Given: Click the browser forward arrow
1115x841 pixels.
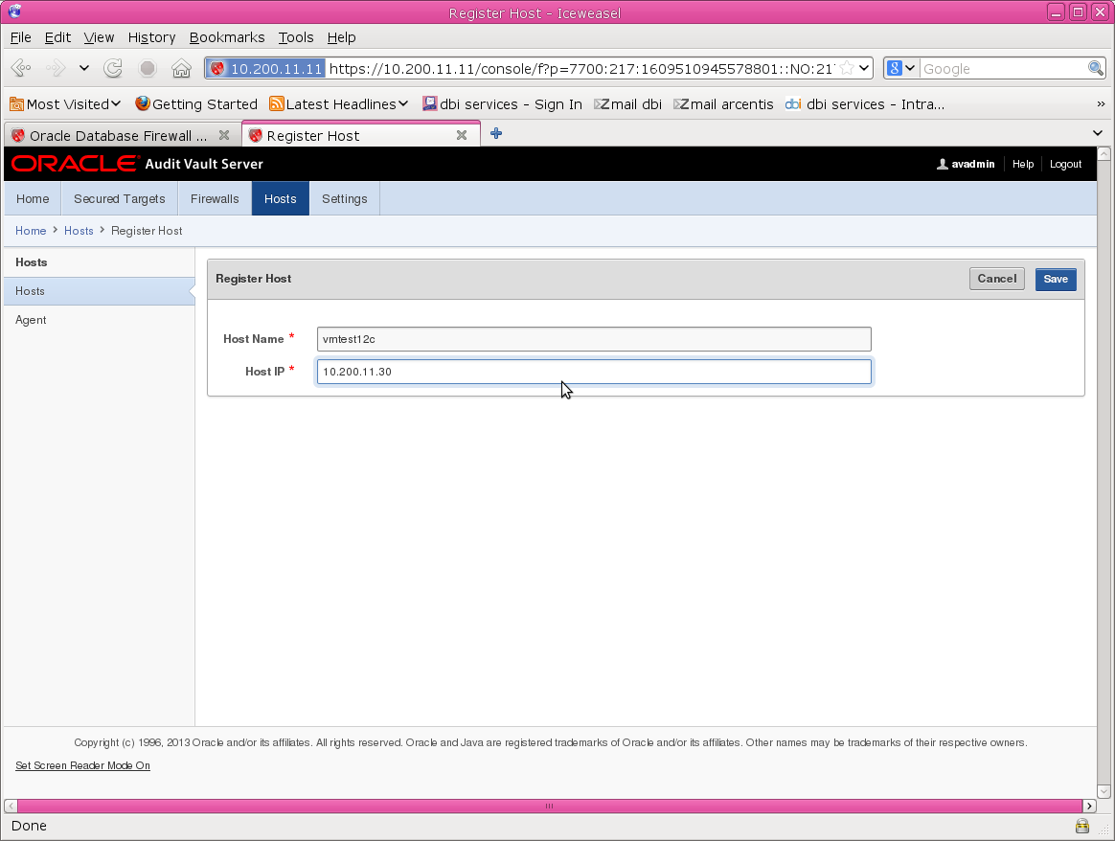Looking at the screenshot, I should (x=56, y=68).
